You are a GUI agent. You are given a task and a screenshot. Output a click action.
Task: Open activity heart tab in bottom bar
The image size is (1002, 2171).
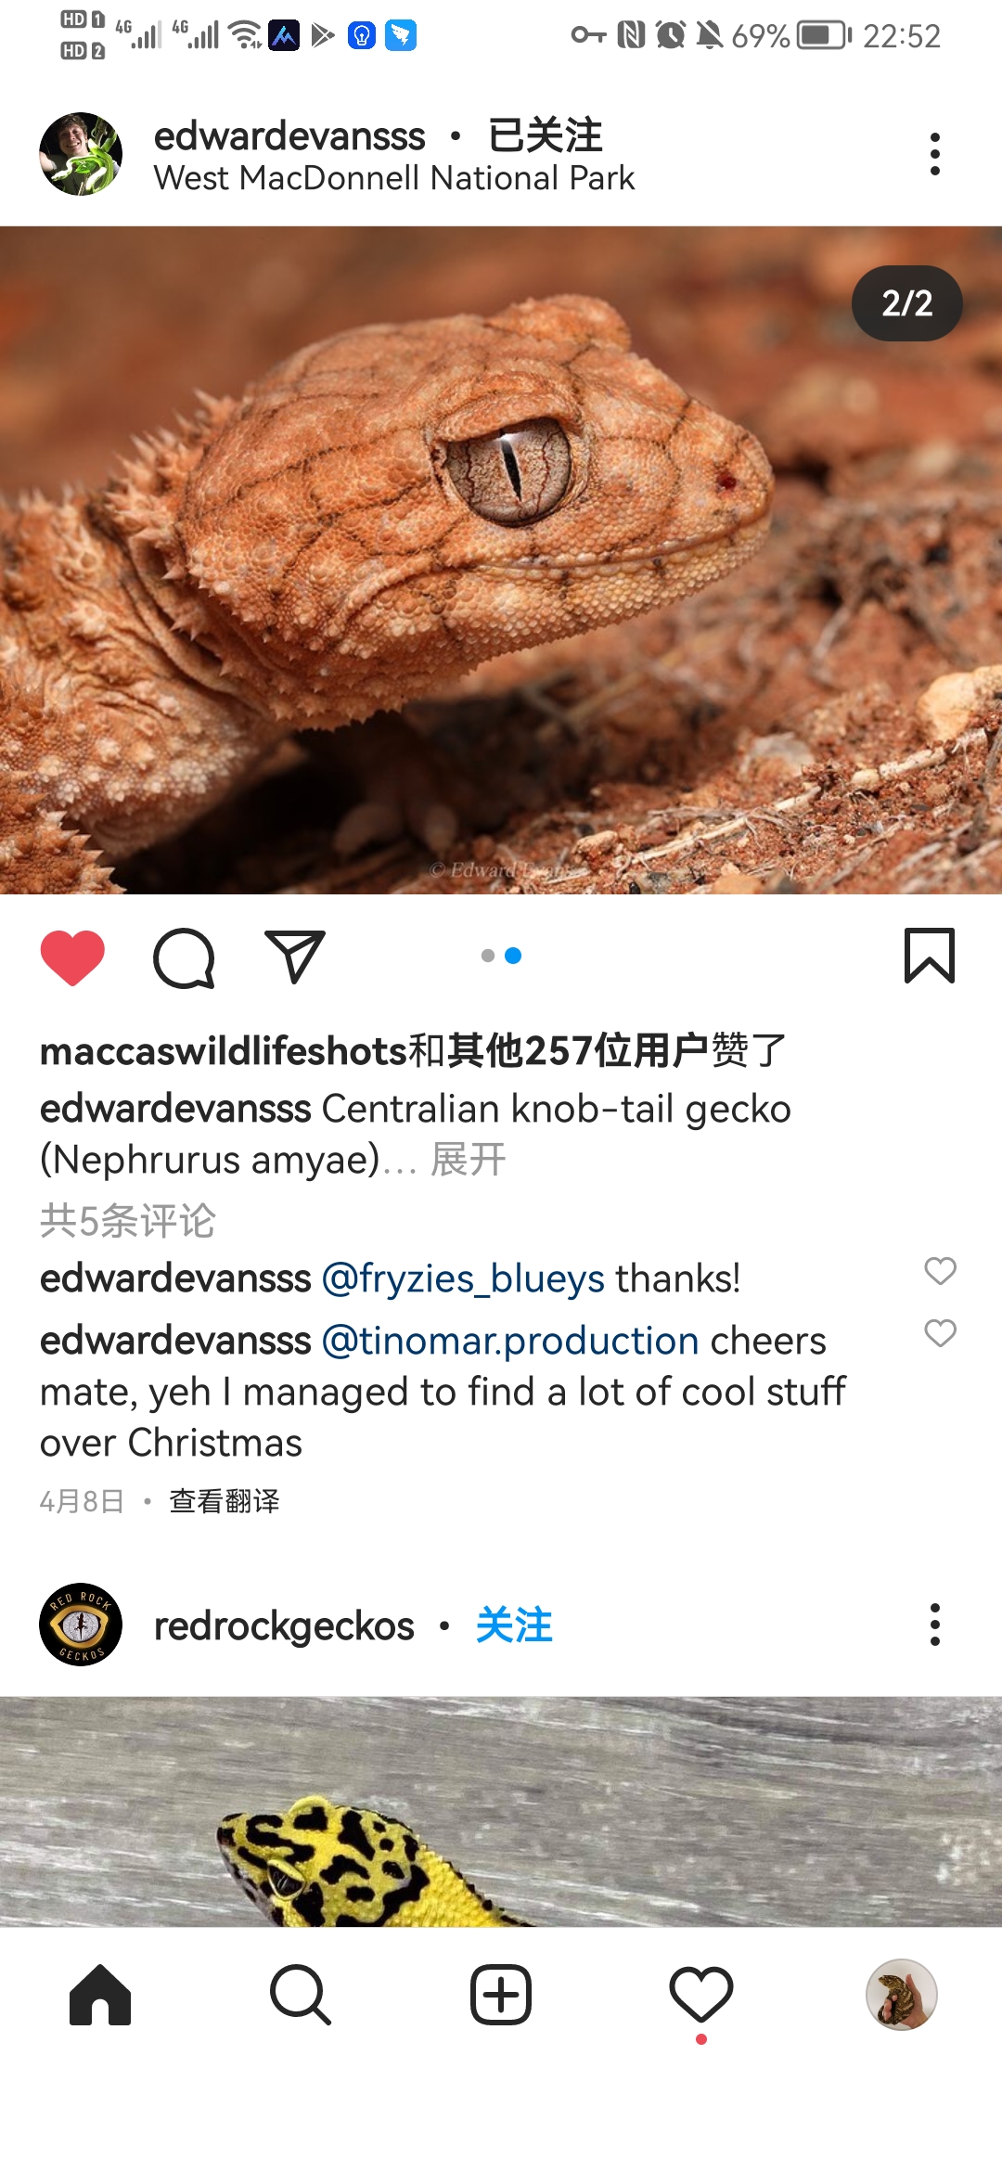point(701,1995)
